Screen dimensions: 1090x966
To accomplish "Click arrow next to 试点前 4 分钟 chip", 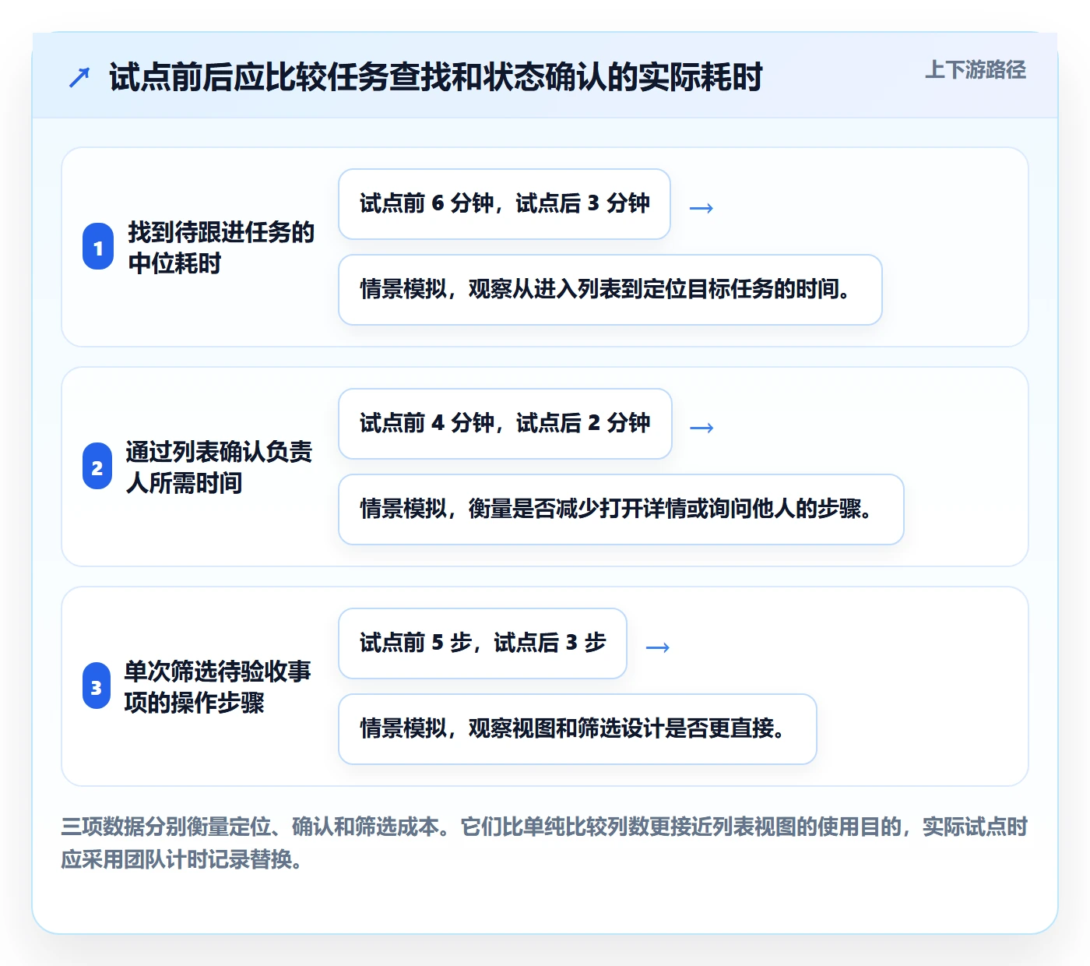I will click(701, 428).
